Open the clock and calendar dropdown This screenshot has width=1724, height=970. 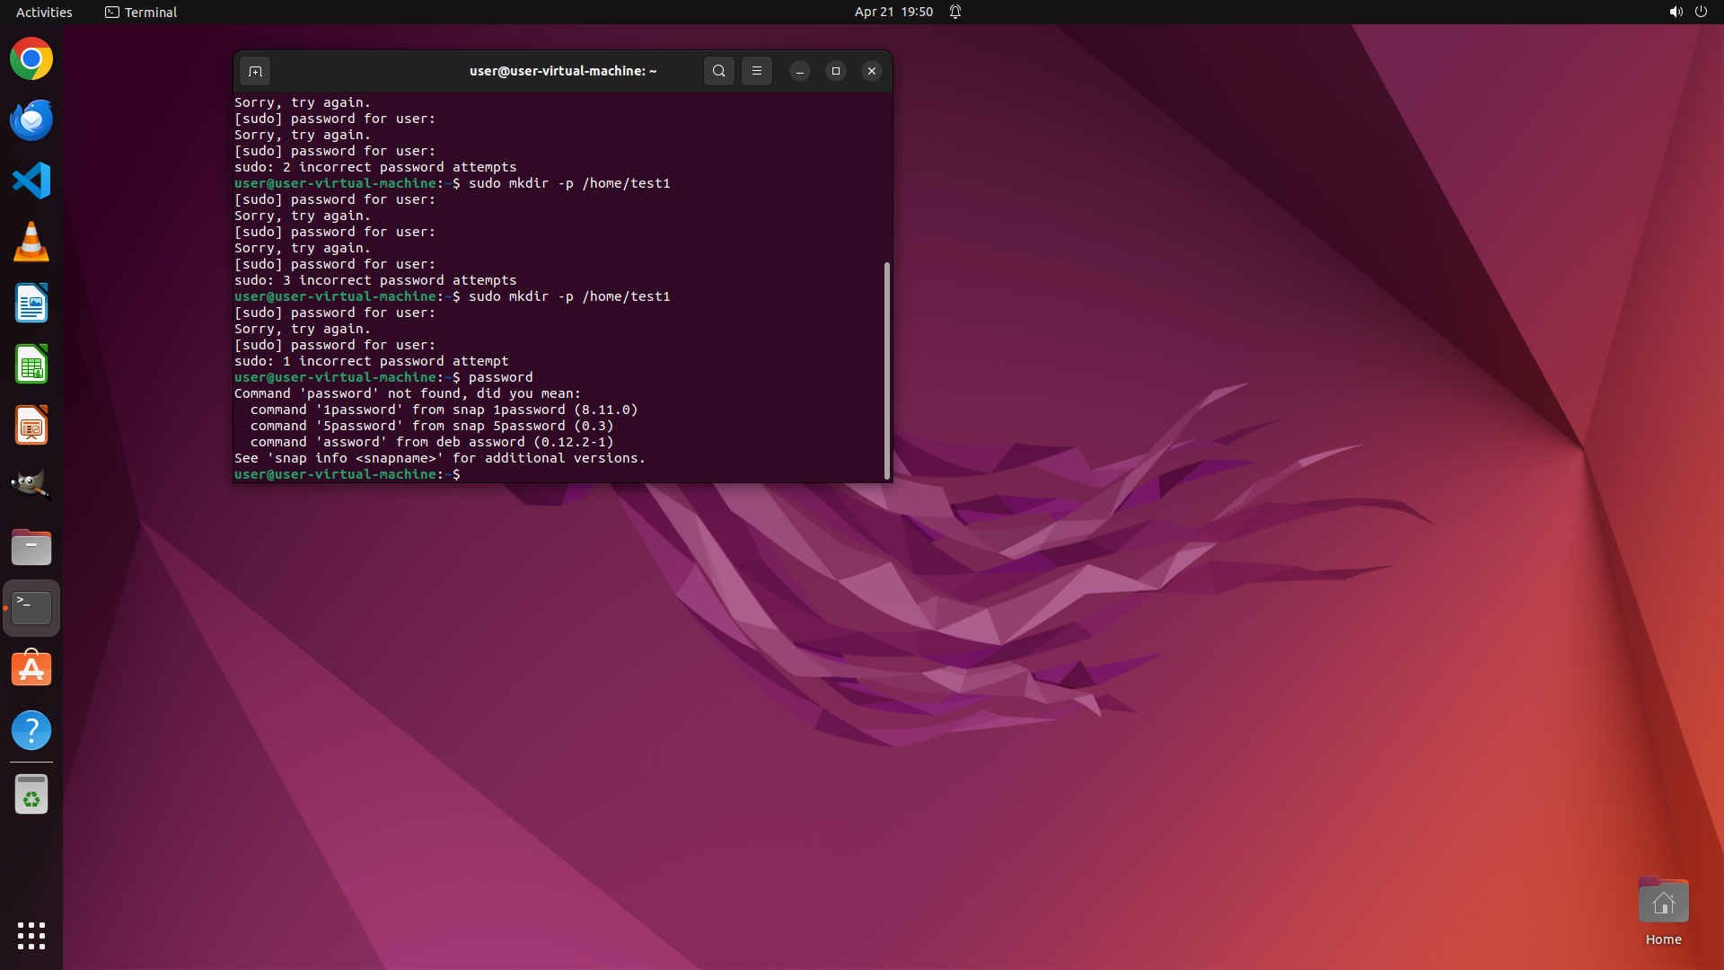[x=893, y=12]
